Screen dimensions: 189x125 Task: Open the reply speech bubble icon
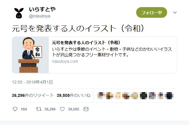pyautogui.click(x=15, y=109)
